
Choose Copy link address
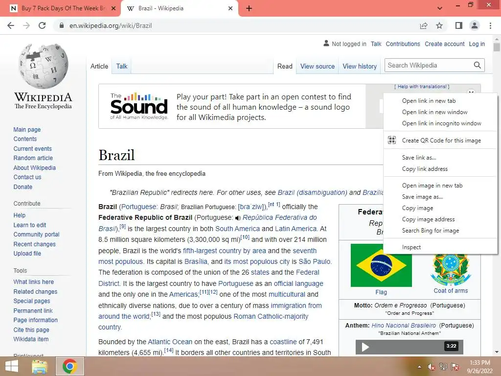[425, 168]
